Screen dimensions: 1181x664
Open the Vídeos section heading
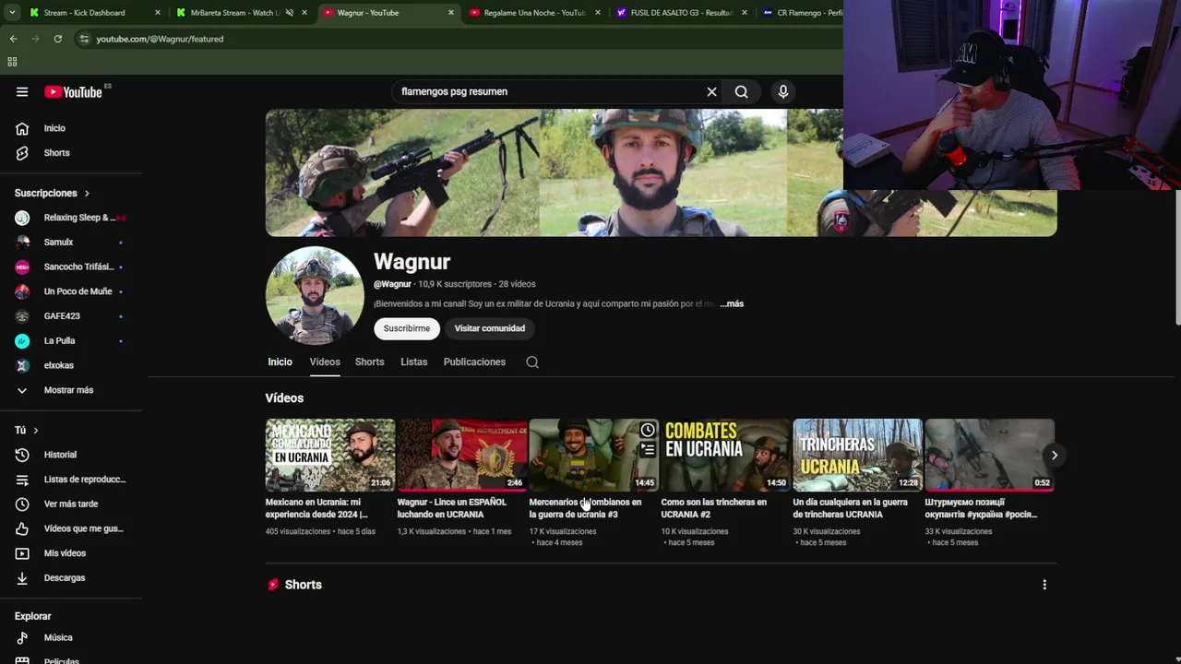click(284, 398)
